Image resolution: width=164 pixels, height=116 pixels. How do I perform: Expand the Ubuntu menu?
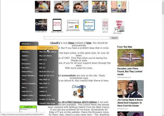click(28, 52)
